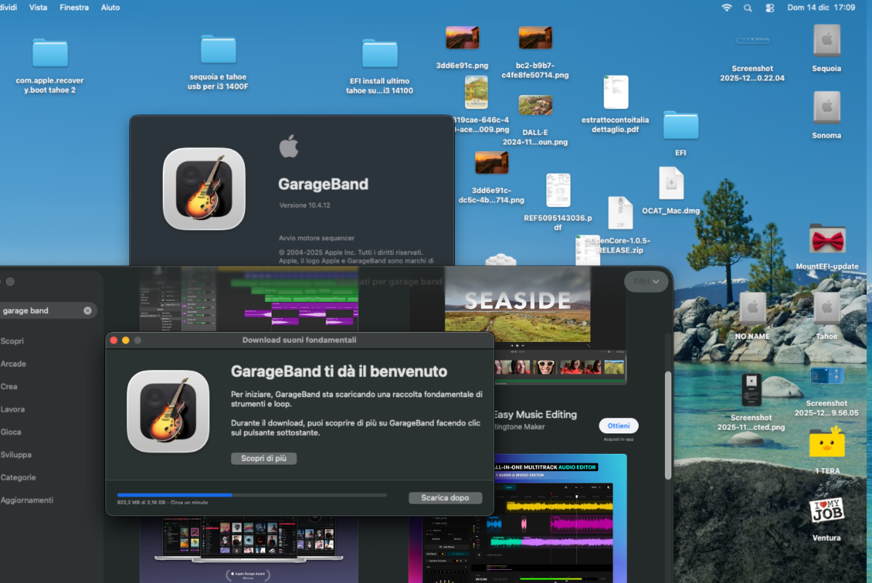Screen dimensions: 872x583
Task: Click the Scopri di più button
Action: coord(264,459)
